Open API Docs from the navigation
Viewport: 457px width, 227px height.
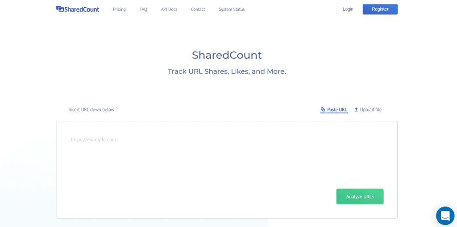click(169, 9)
